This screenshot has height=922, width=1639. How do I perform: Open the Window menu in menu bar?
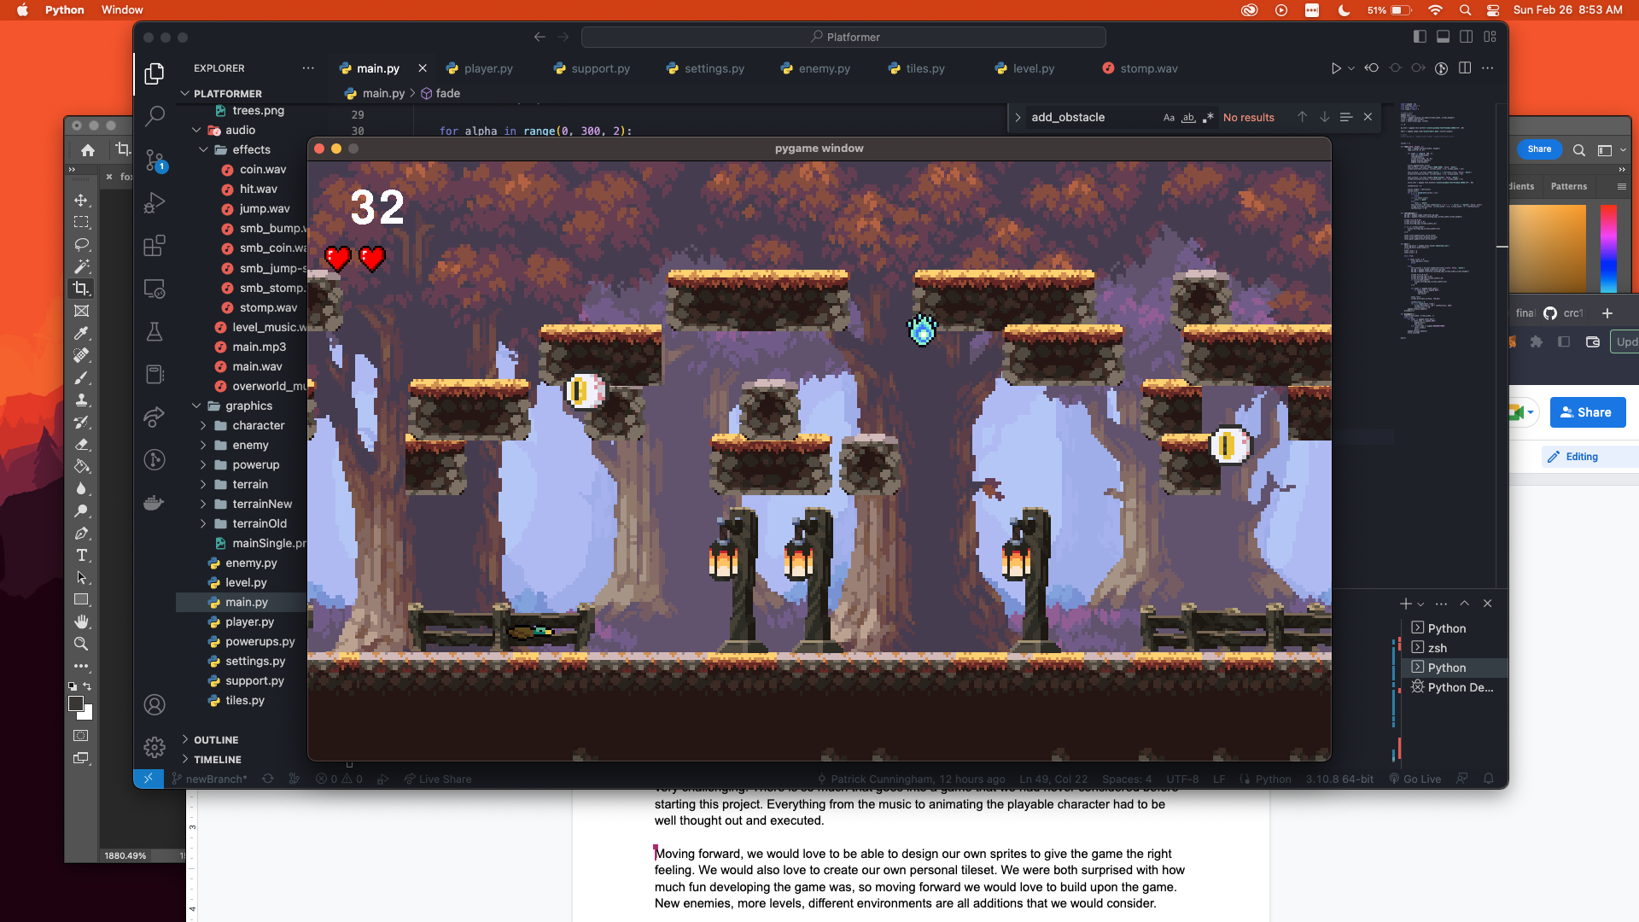click(x=122, y=10)
